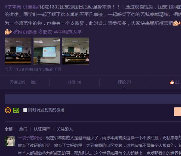
Task: Click 推广 promote link
Action: [35, 82]
